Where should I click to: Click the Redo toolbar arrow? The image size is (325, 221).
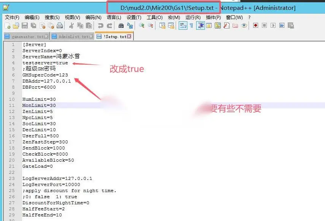point(109,26)
